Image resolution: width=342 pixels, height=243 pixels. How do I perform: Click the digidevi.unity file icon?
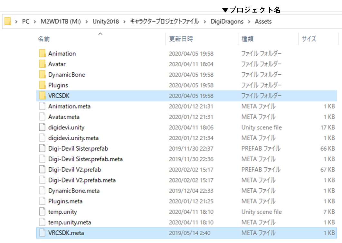(42, 127)
